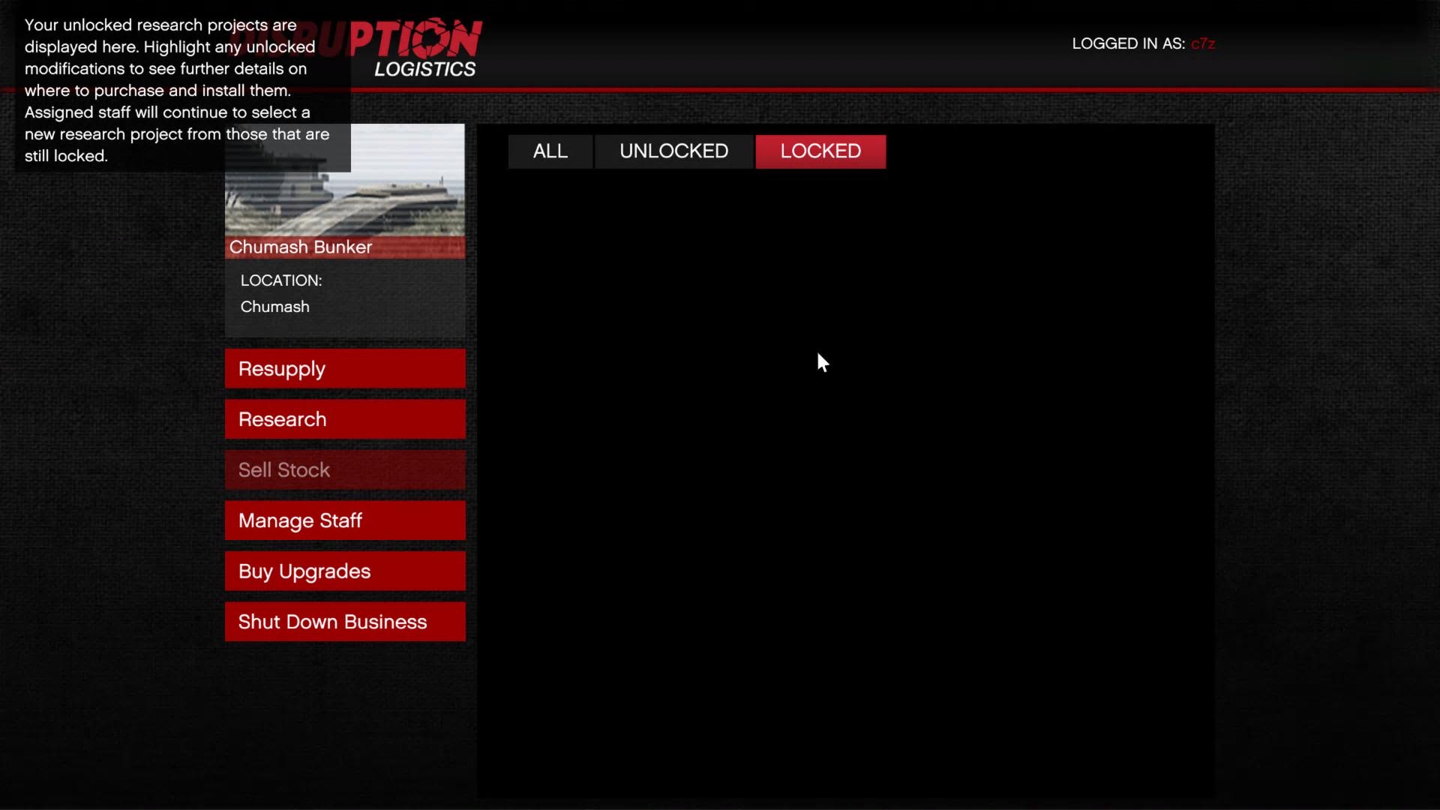Viewport: 1440px width, 810px height.
Task: Switch to the ALL research filter tab
Action: [550, 151]
